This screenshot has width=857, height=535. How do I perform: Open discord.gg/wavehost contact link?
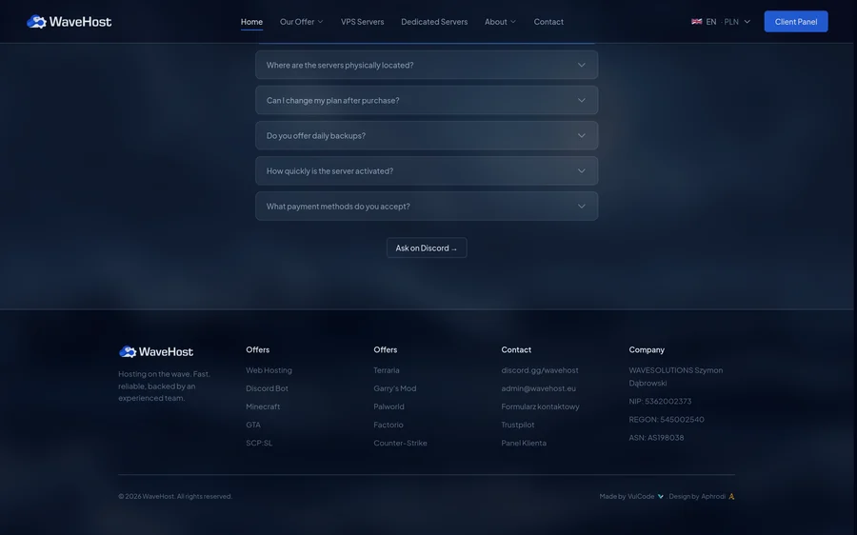coord(540,370)
